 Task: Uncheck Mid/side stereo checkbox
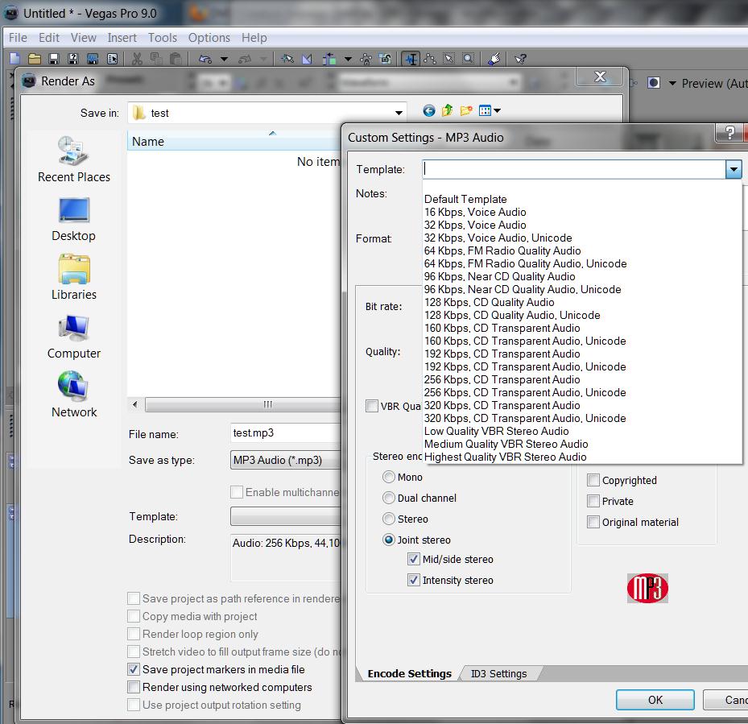(414, 559)
